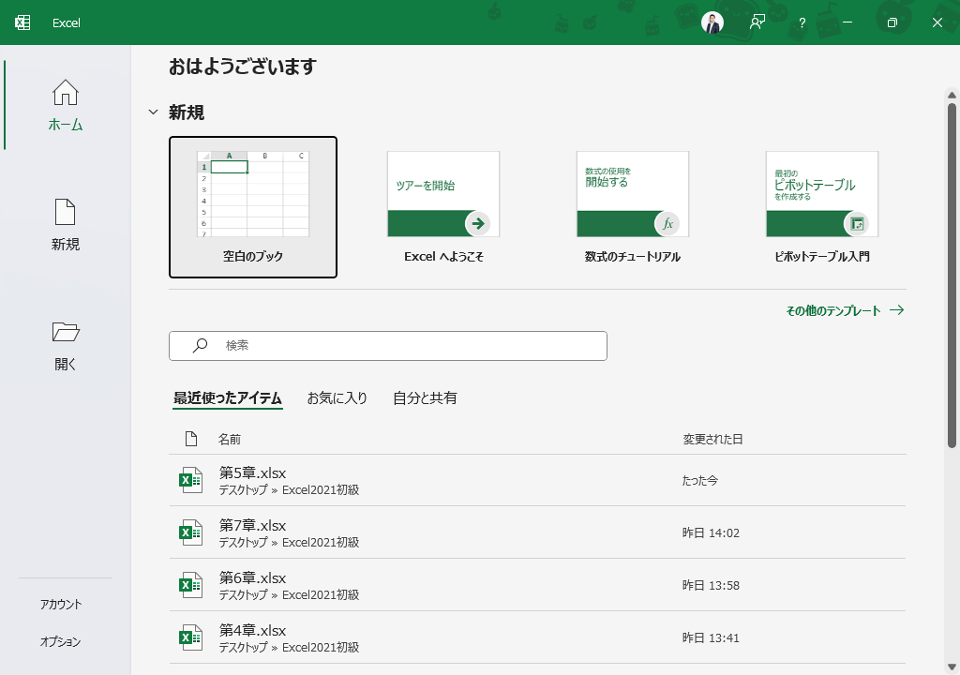The width and height of the screenshot is (960, 675).
Task: Sort by 名前 column header
Action: (230, 439)
